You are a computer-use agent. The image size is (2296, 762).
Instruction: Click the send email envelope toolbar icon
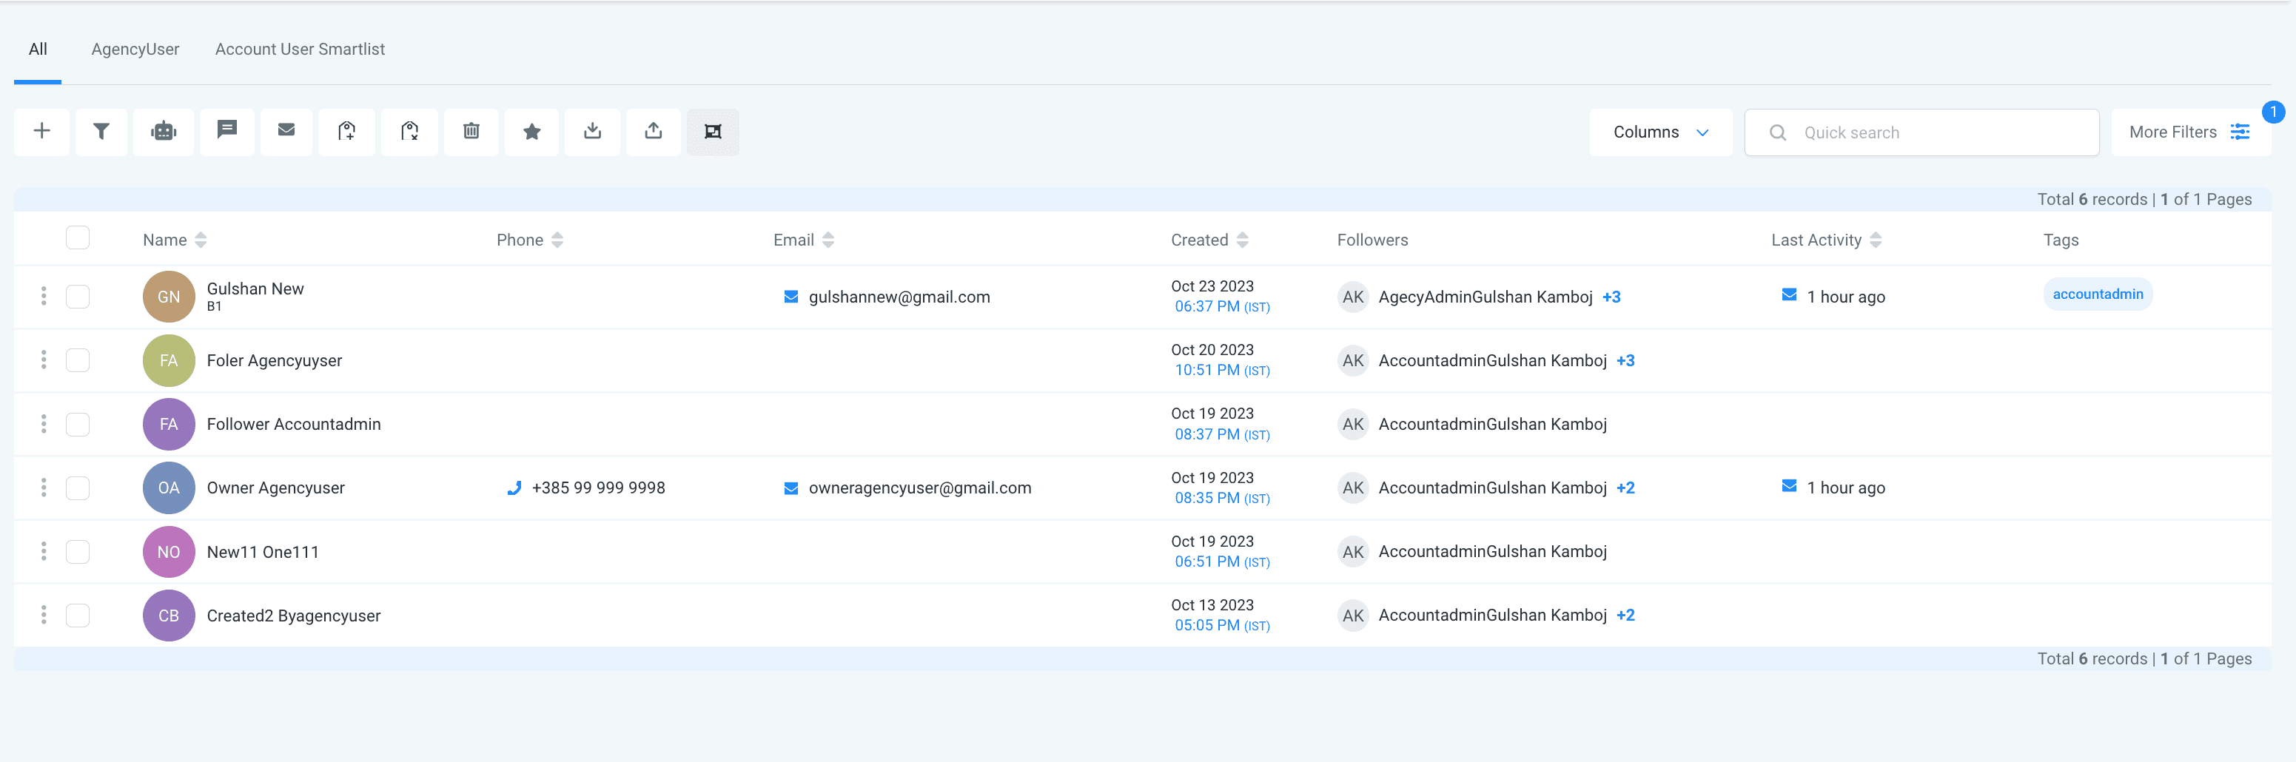(x=286, y=132)
